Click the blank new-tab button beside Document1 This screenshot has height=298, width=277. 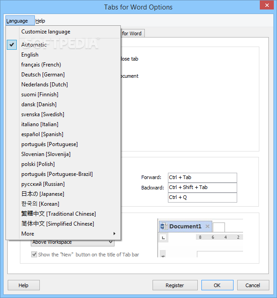pyautogui.click(x=219, y=227)
